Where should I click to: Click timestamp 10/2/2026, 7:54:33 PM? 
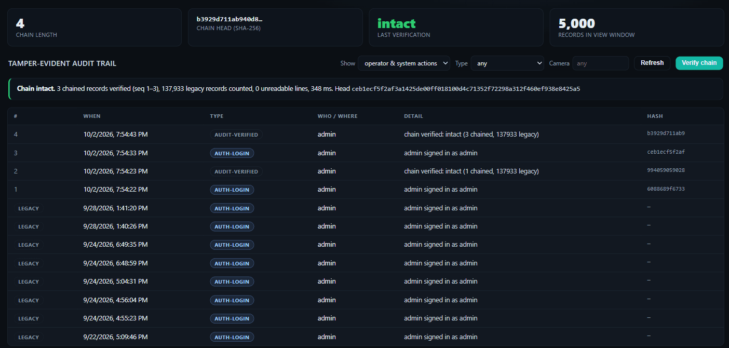[115, 153]
